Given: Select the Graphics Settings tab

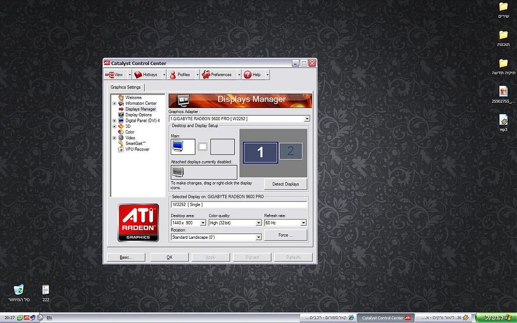Looking at the screenshot, I should (x=126, y=87).
